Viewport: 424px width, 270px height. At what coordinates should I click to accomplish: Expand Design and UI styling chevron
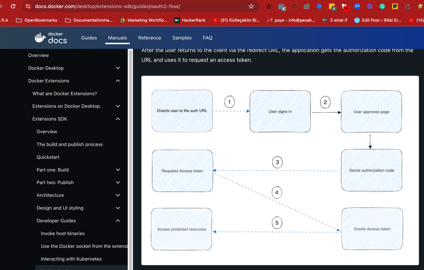click(118, 208)
